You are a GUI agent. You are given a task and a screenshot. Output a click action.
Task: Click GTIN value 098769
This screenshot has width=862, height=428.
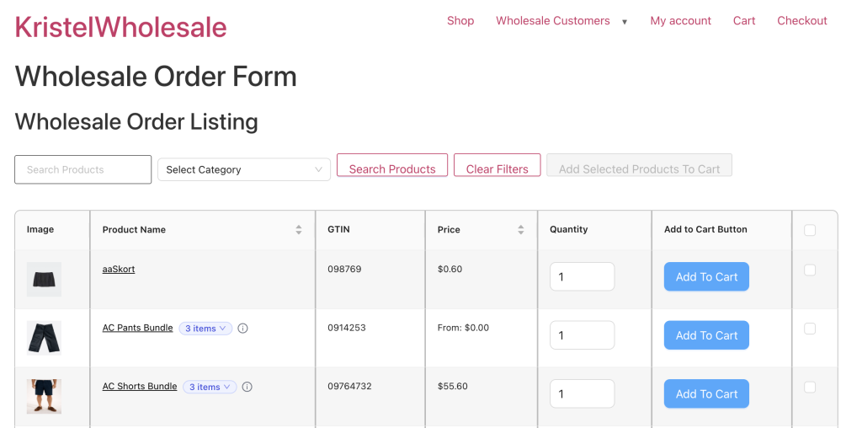[x=344, y=269]
